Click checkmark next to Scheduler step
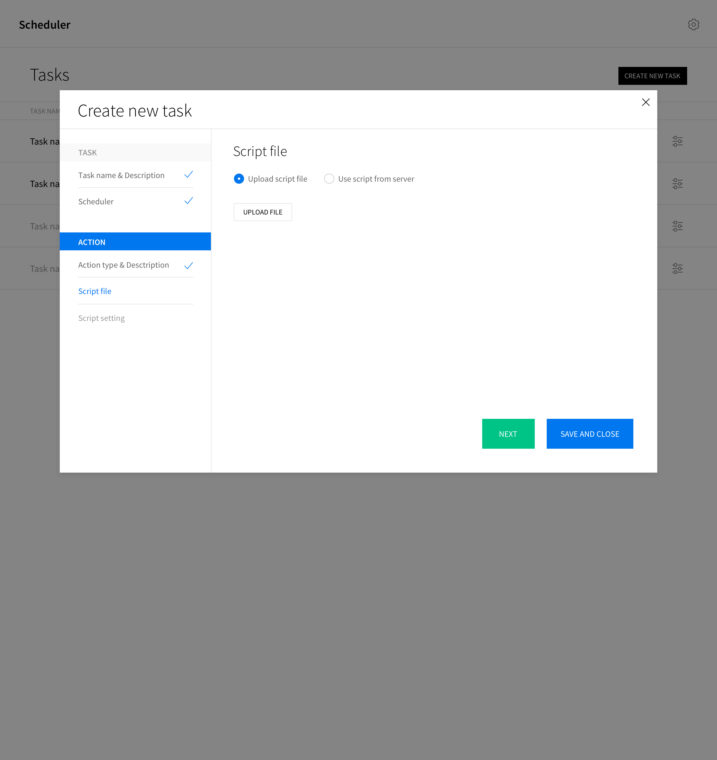The height and width of the screenshot is (760, 717). coord(189,201)
